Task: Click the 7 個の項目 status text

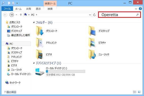Action: pos(10,92)
